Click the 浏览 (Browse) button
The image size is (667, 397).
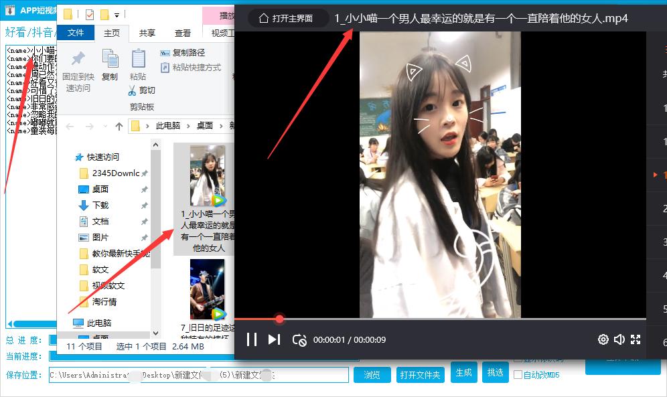click(372, 375)
